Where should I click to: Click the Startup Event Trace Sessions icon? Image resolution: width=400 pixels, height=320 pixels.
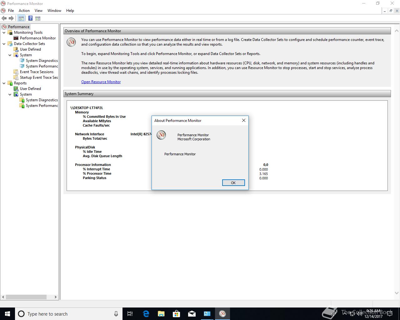(16, 77)
